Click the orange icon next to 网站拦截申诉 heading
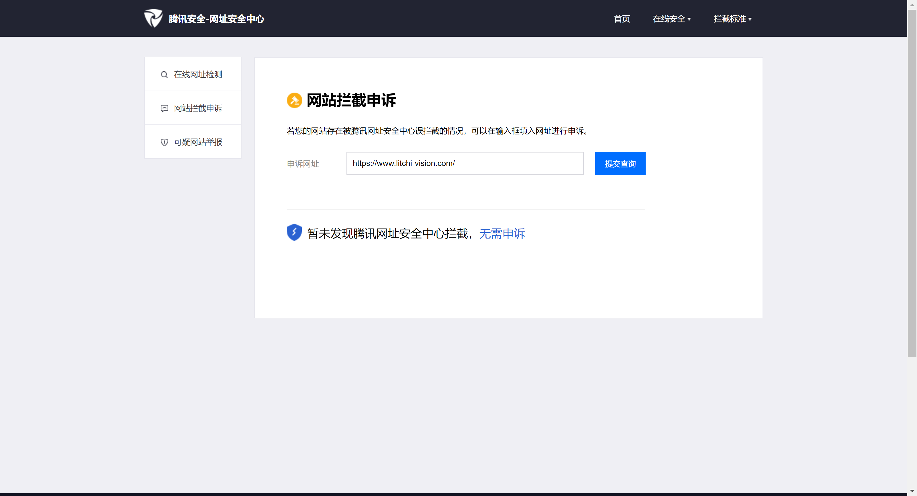The height and width of the screenshot is (496, 917). click(294, 100)
